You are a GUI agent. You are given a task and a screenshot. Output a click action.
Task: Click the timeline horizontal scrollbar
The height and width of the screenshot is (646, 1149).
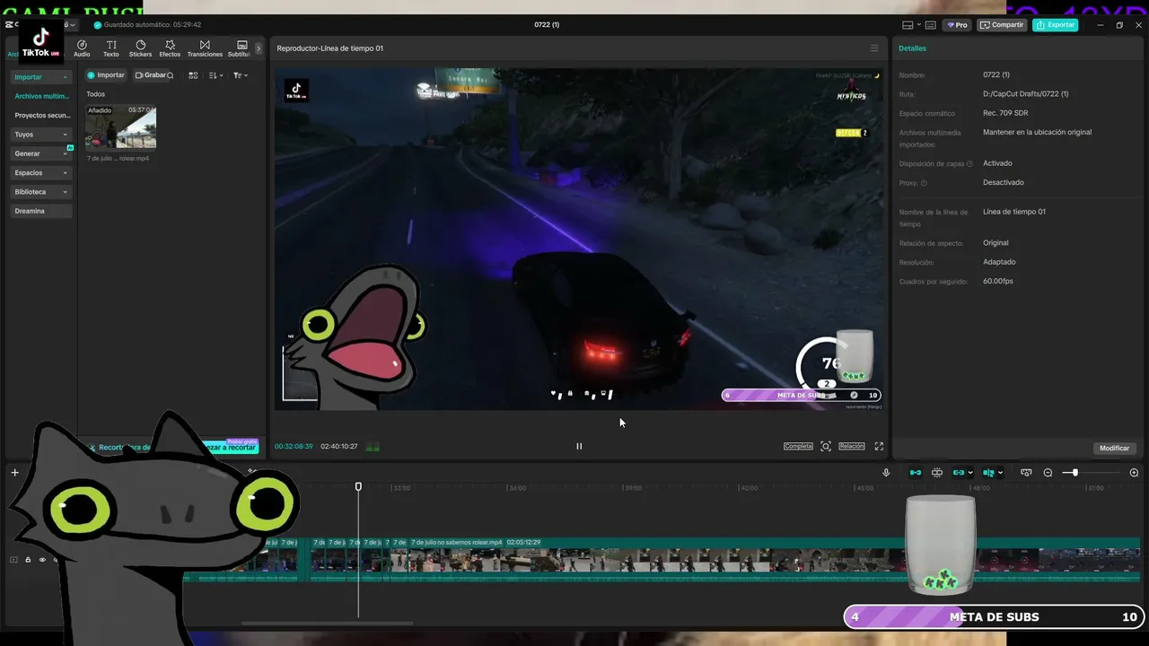click(327, 623)
